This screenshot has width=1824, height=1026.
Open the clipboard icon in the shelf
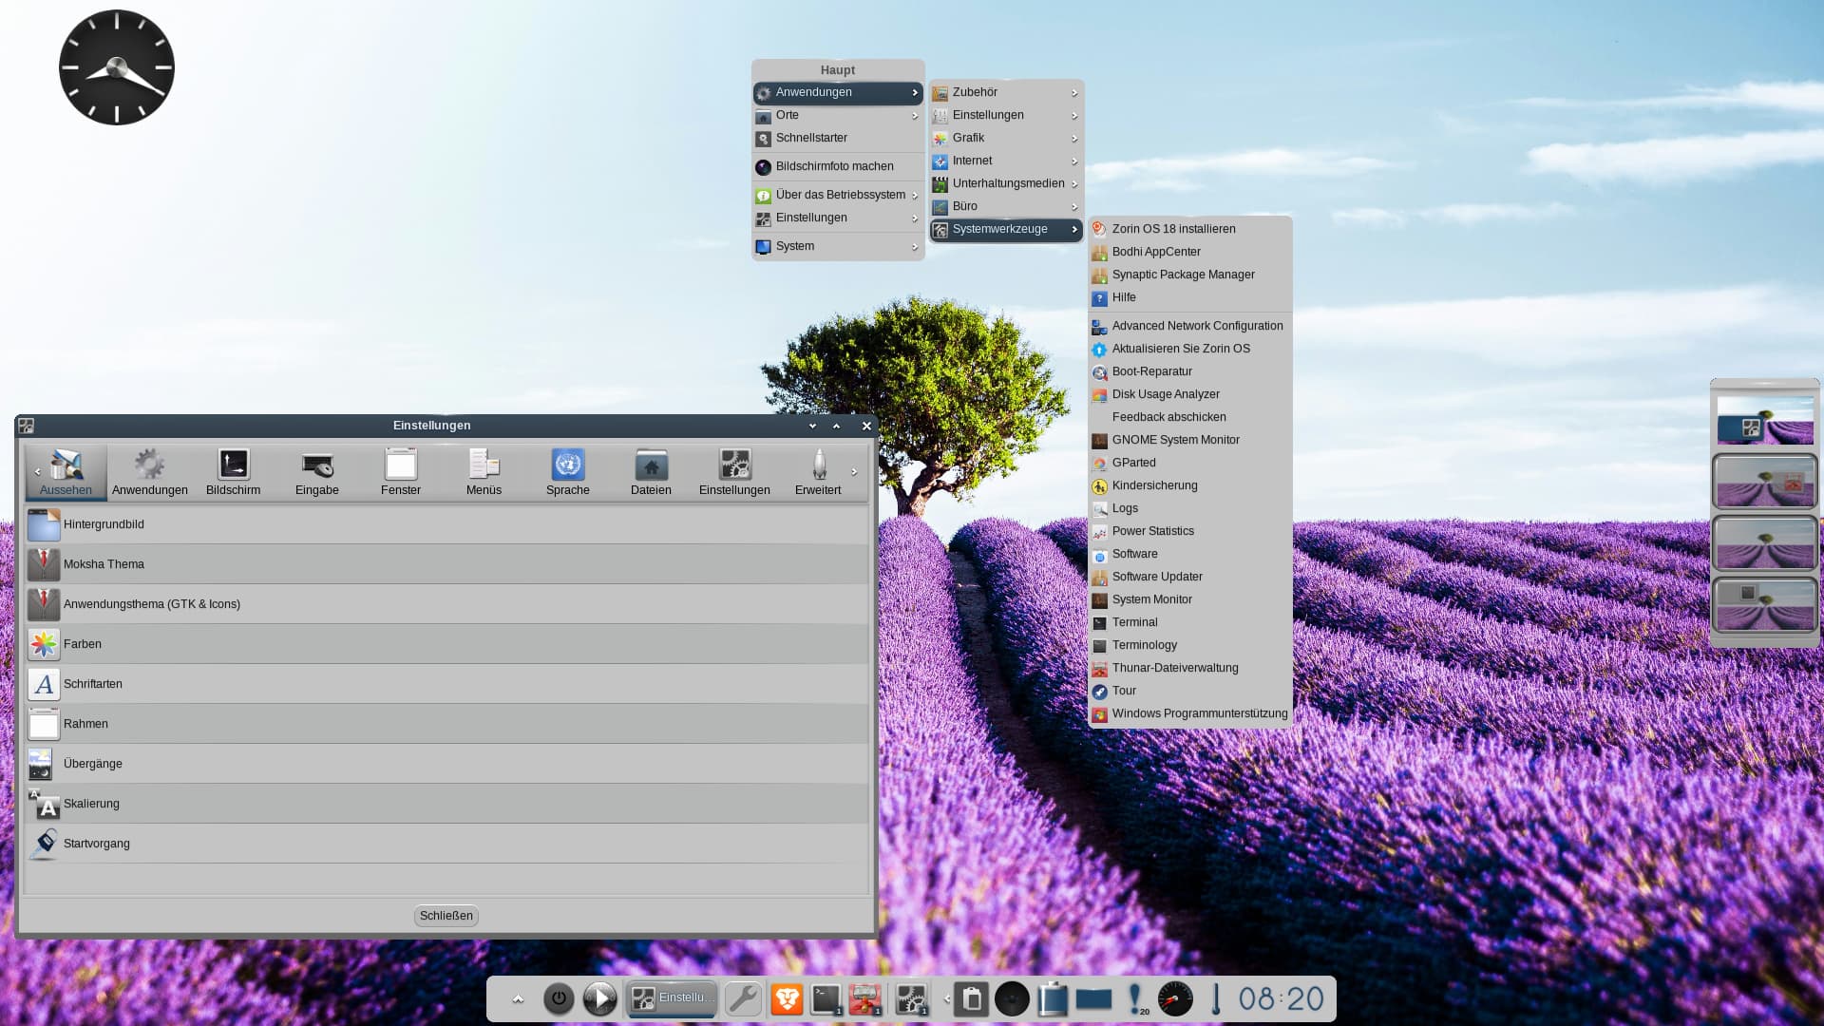[x=971, y=998]
